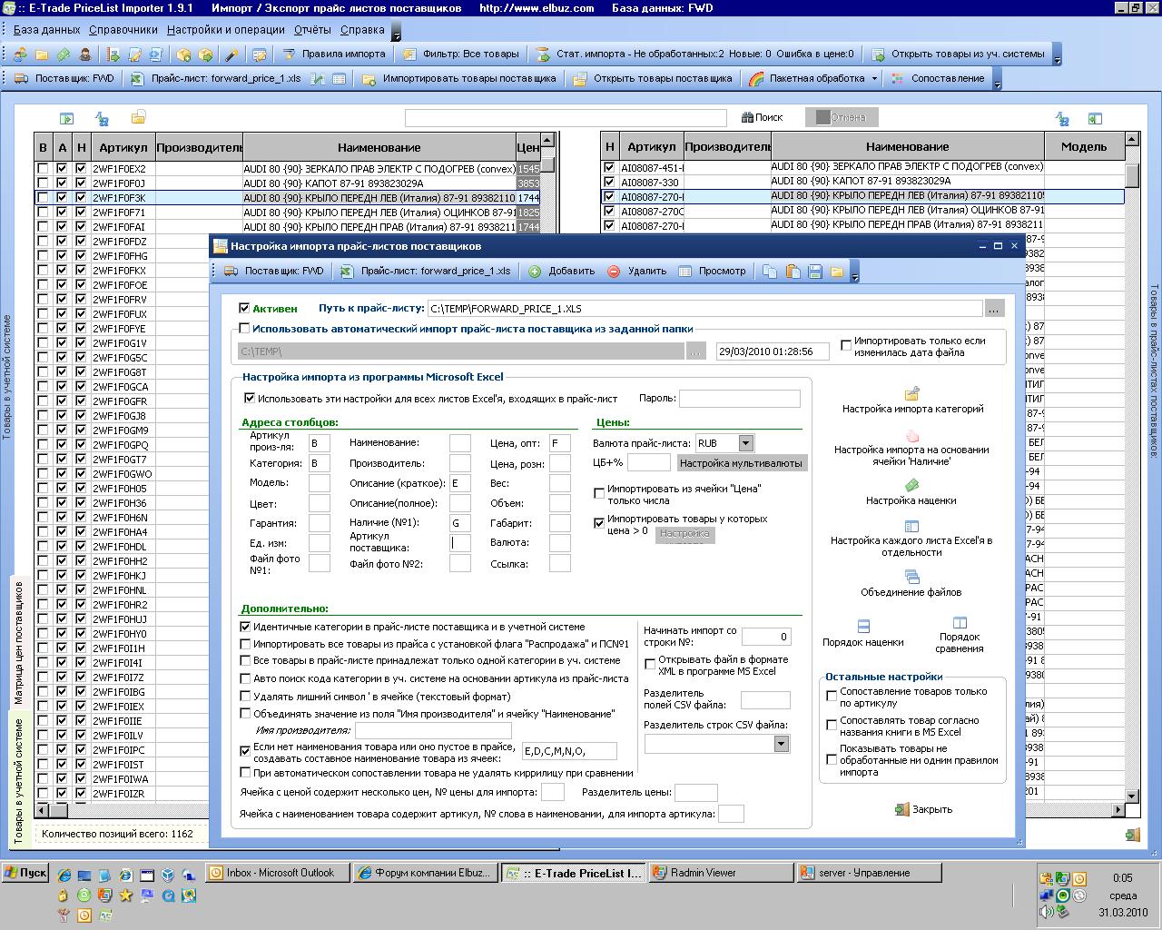Open Отчёты menu

point(313,30)
